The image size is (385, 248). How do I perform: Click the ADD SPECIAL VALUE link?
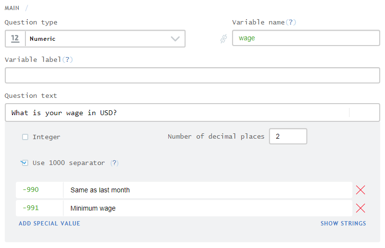coord(49,224)
